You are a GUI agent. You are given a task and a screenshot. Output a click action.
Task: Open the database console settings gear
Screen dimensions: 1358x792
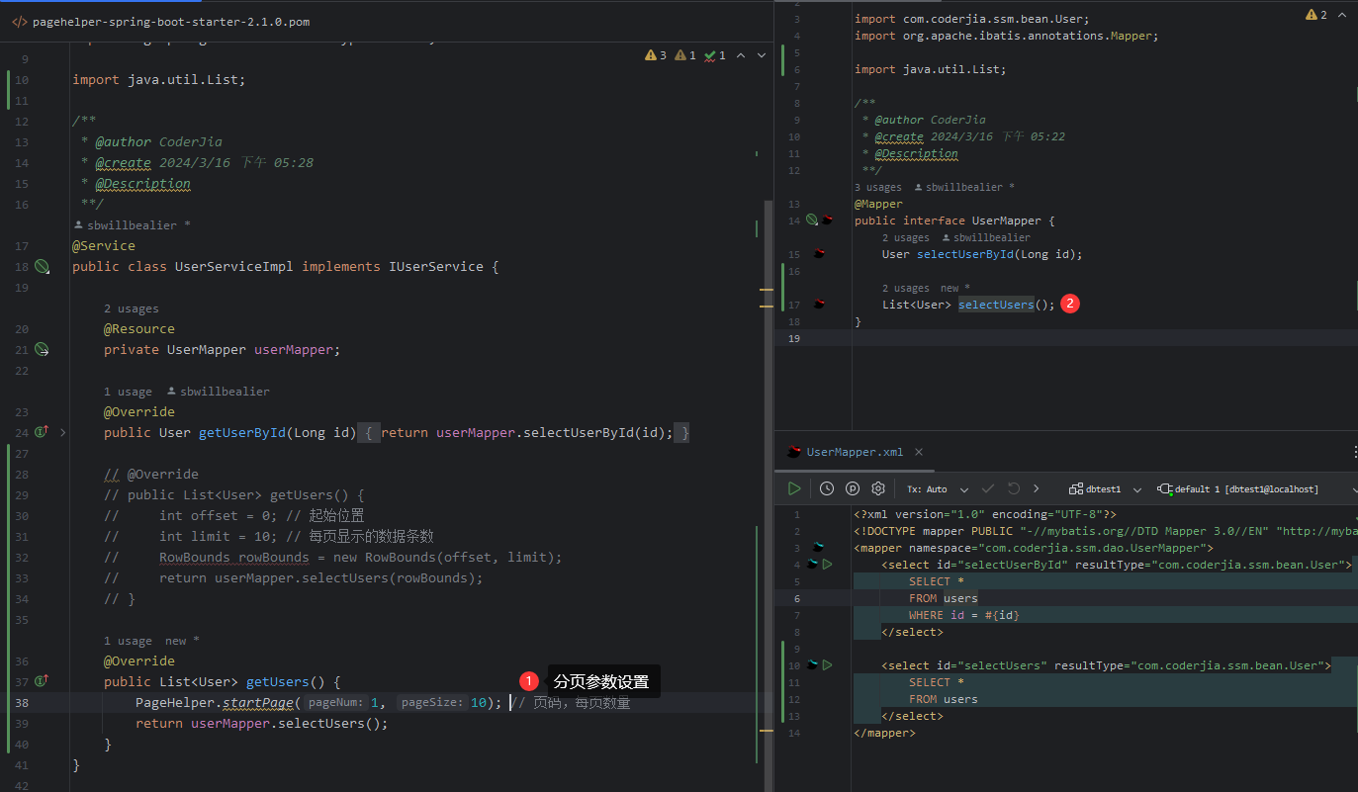878,488
